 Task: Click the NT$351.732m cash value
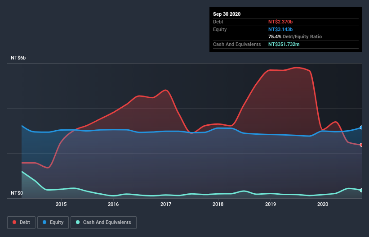(284, 44)
